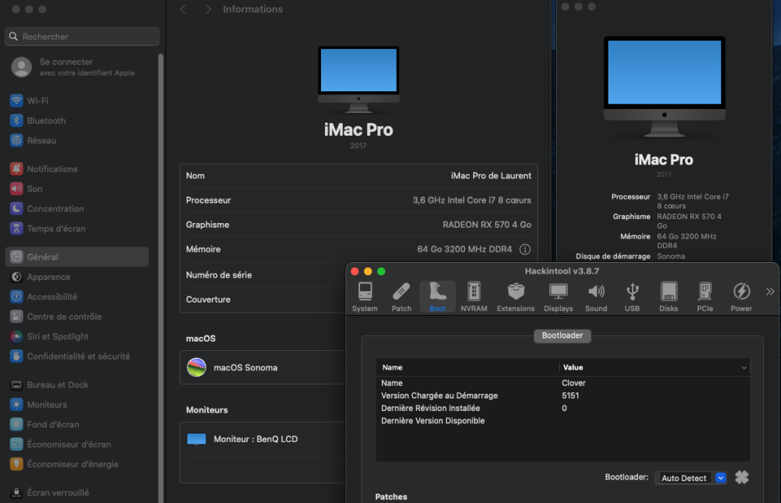Click the iMac image in About This Mac window
The width and height of the screenshot is (781, 503).
click(665, 87)
